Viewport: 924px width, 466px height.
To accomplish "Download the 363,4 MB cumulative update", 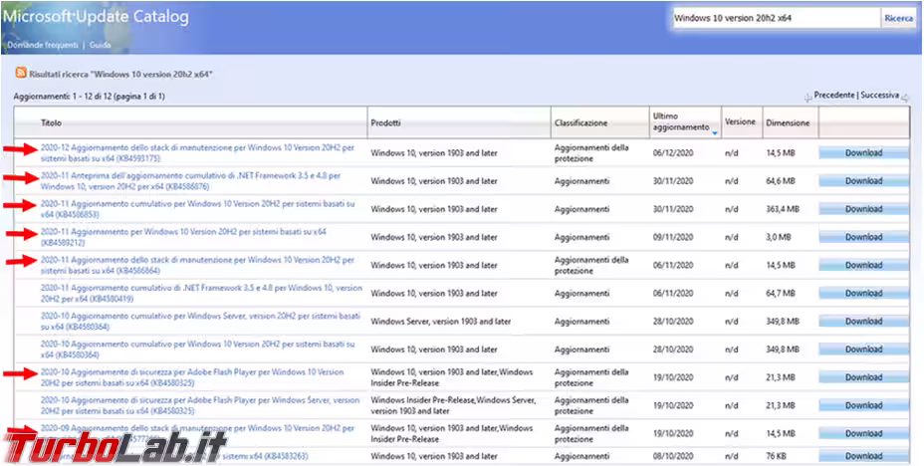I will click(863, 209).
